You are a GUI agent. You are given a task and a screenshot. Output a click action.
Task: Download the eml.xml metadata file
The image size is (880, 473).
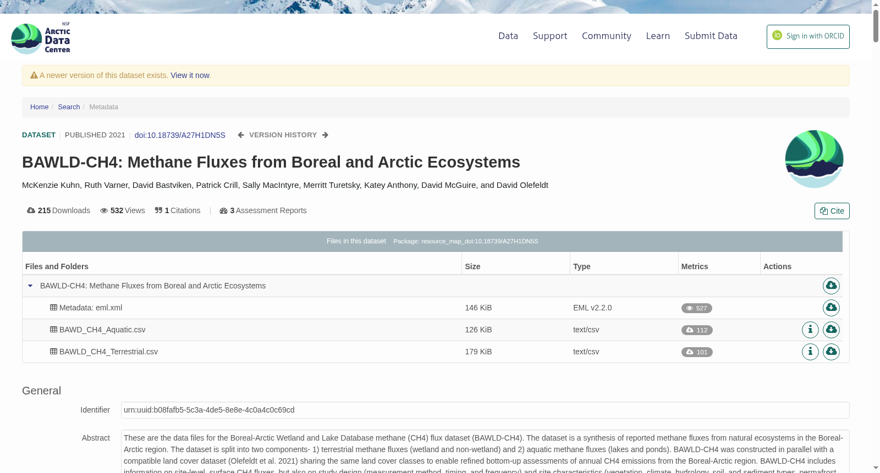[x=831, y=308]
